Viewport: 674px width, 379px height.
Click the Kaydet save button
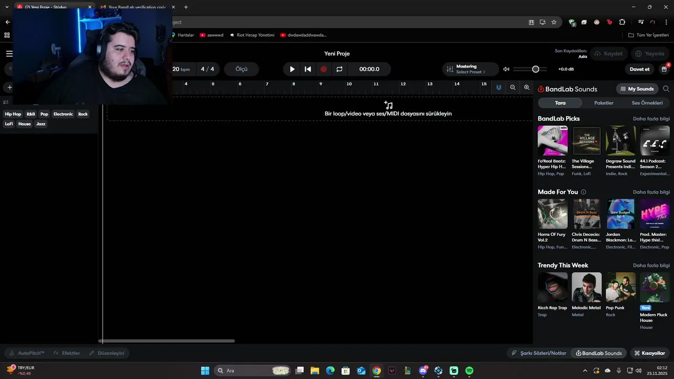(608, 54)
